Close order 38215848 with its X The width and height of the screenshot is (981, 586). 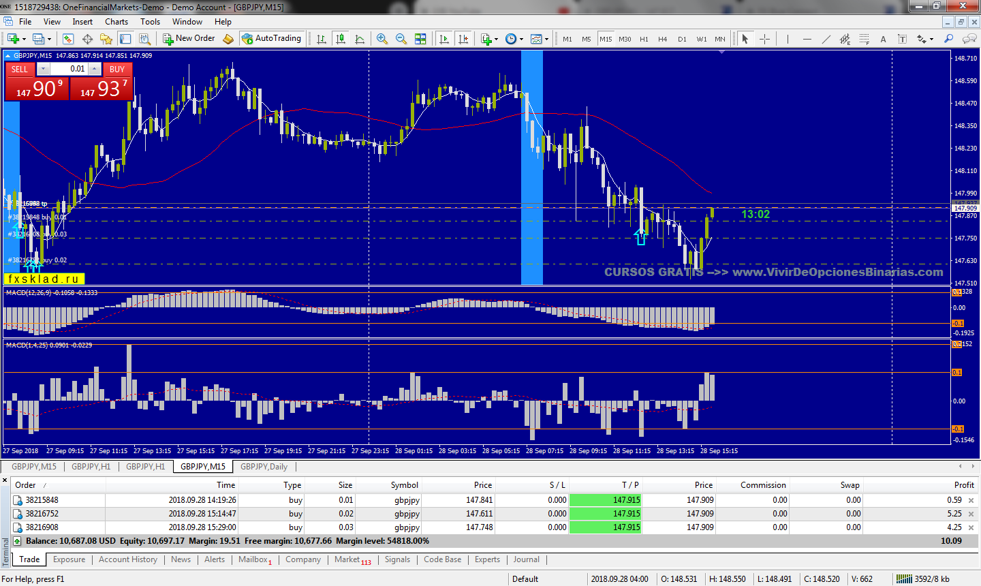[x=971, y=500]
